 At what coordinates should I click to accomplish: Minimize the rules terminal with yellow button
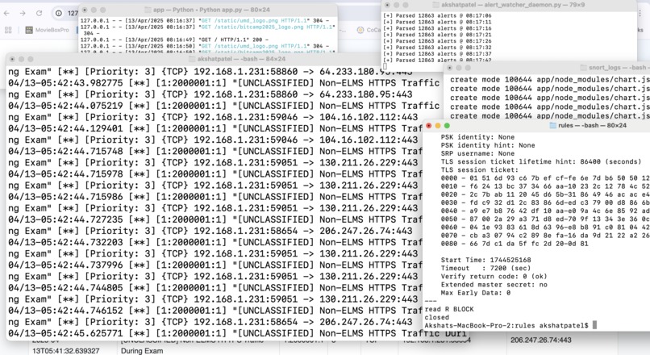coord(438,125)
